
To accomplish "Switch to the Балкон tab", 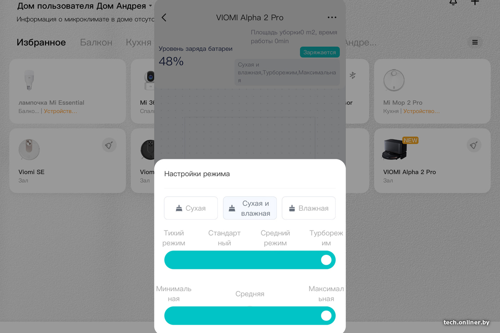I will 96,42.
